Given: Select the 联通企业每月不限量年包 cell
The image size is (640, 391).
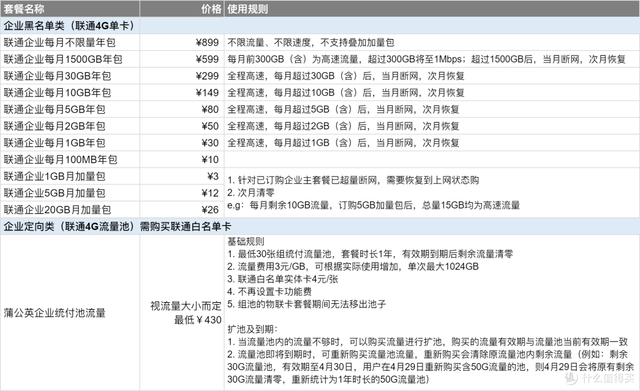Looking at the screenshot, I should point(70,43).
